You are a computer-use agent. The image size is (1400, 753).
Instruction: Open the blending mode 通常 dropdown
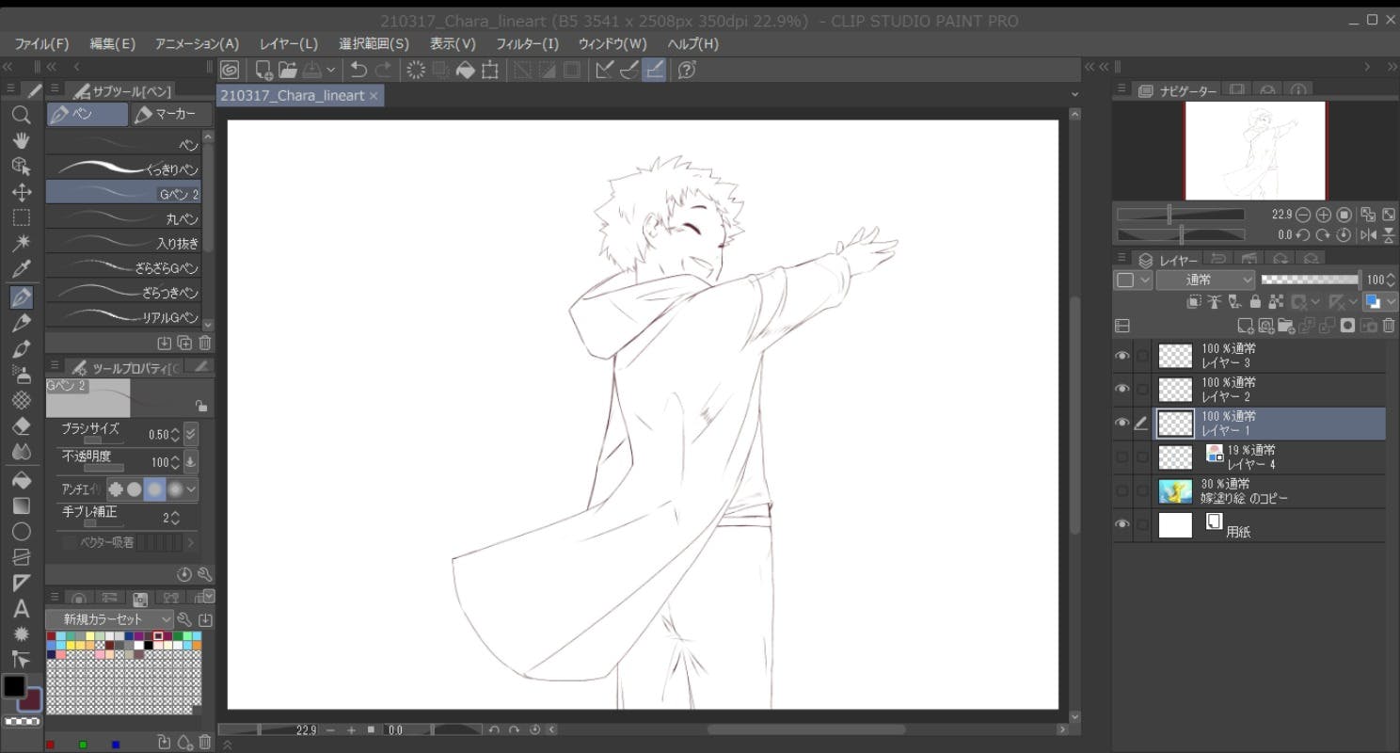click(1205, 280)
